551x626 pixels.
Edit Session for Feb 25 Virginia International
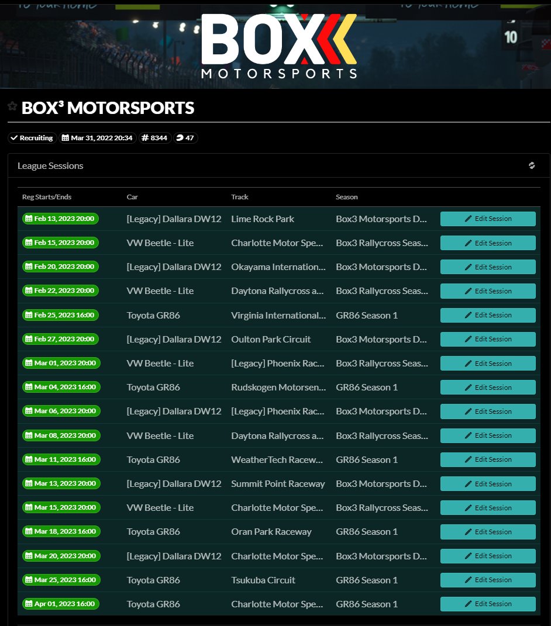click(488, 315)
